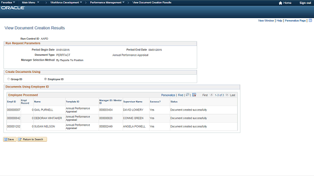Click Manager ID 00000828
Image resolution: width=314 pixels, height=176 pixels.
106,118
